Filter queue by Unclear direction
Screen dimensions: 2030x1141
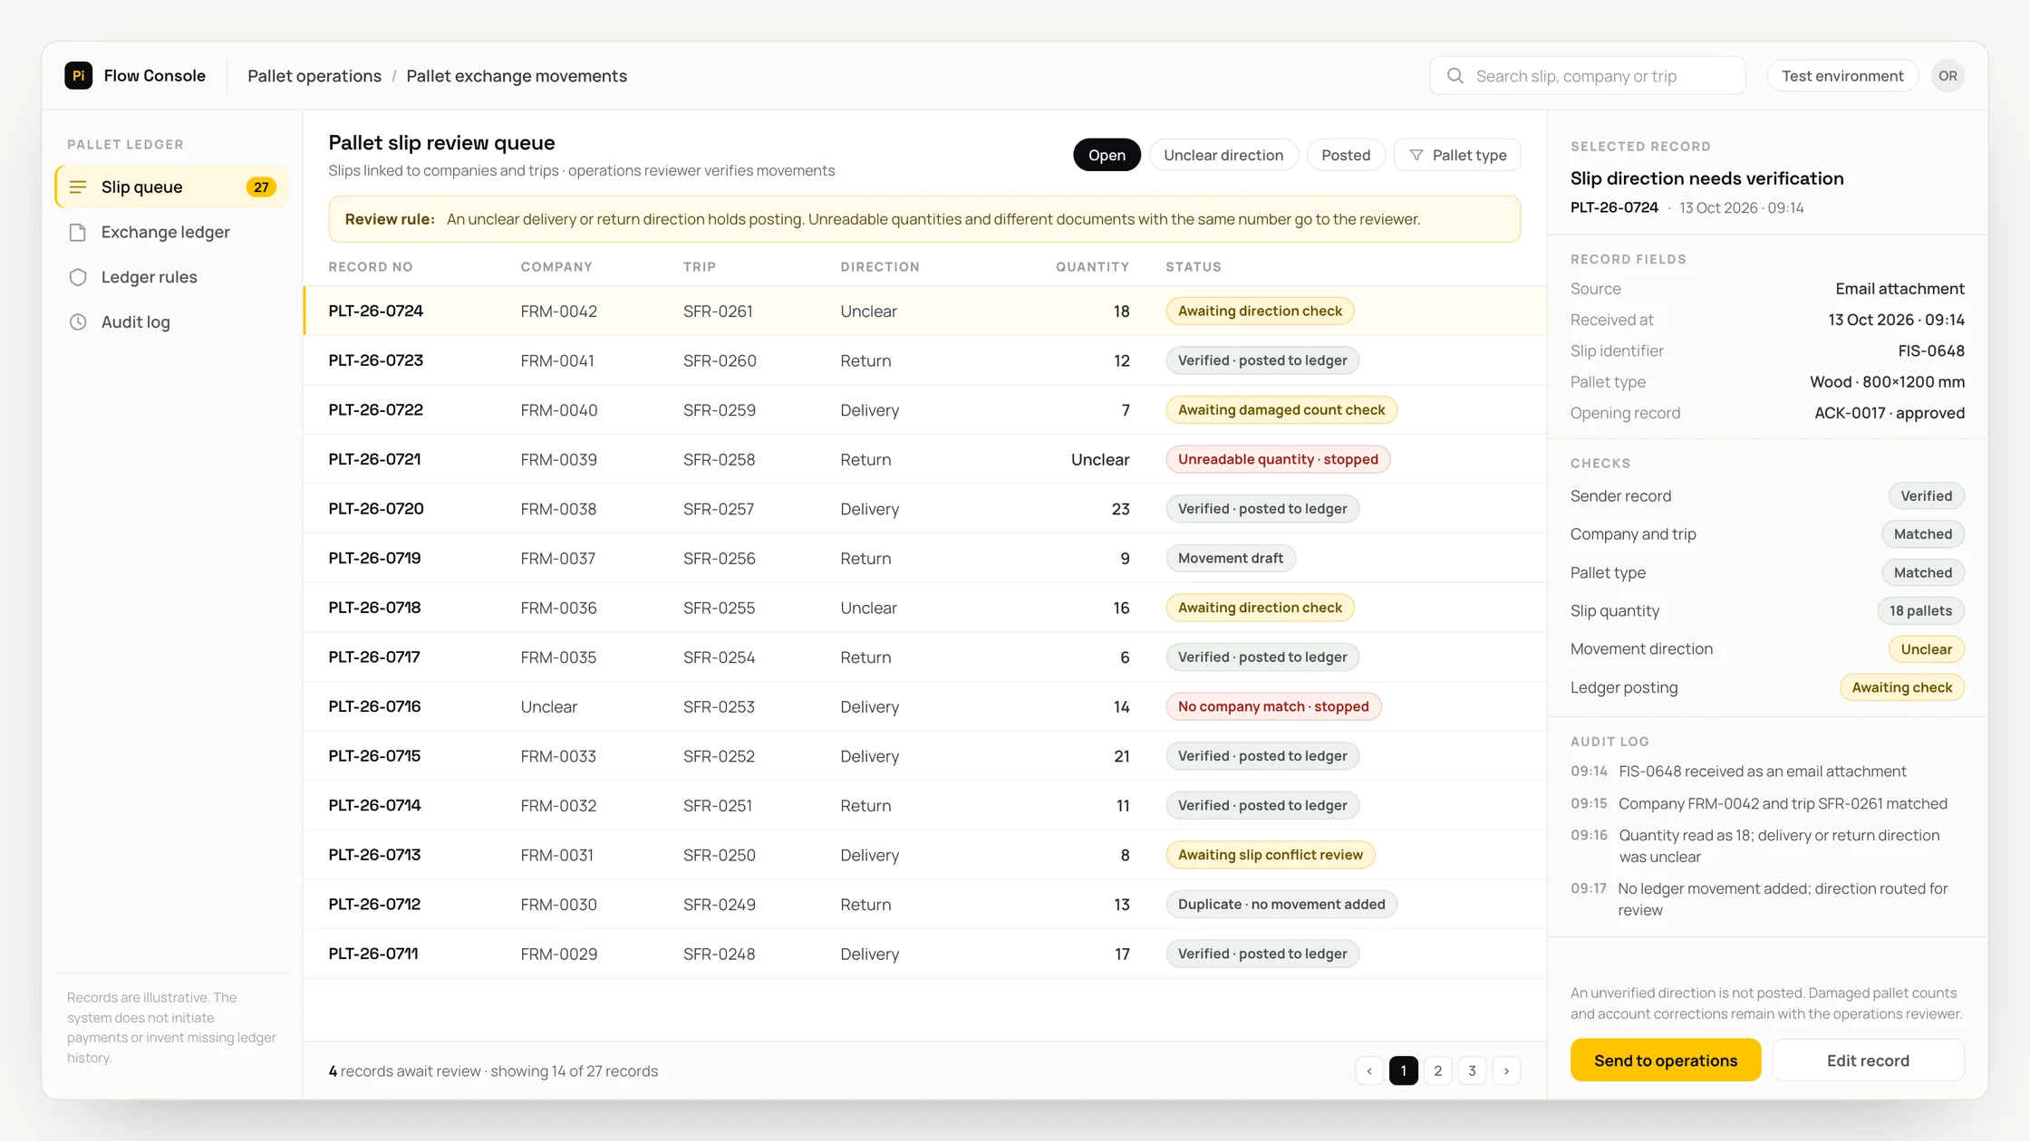click(x=1223, y=155)
